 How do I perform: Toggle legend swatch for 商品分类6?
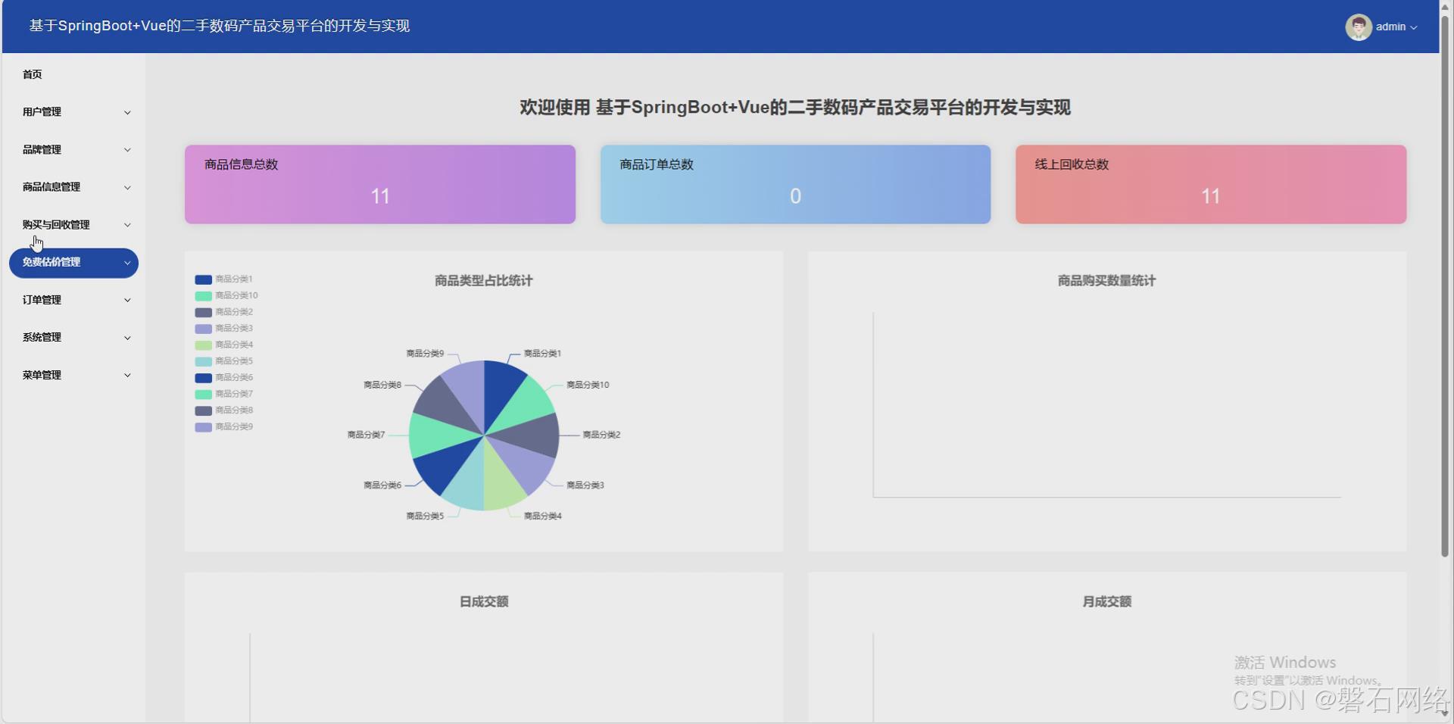pos(203,378)
